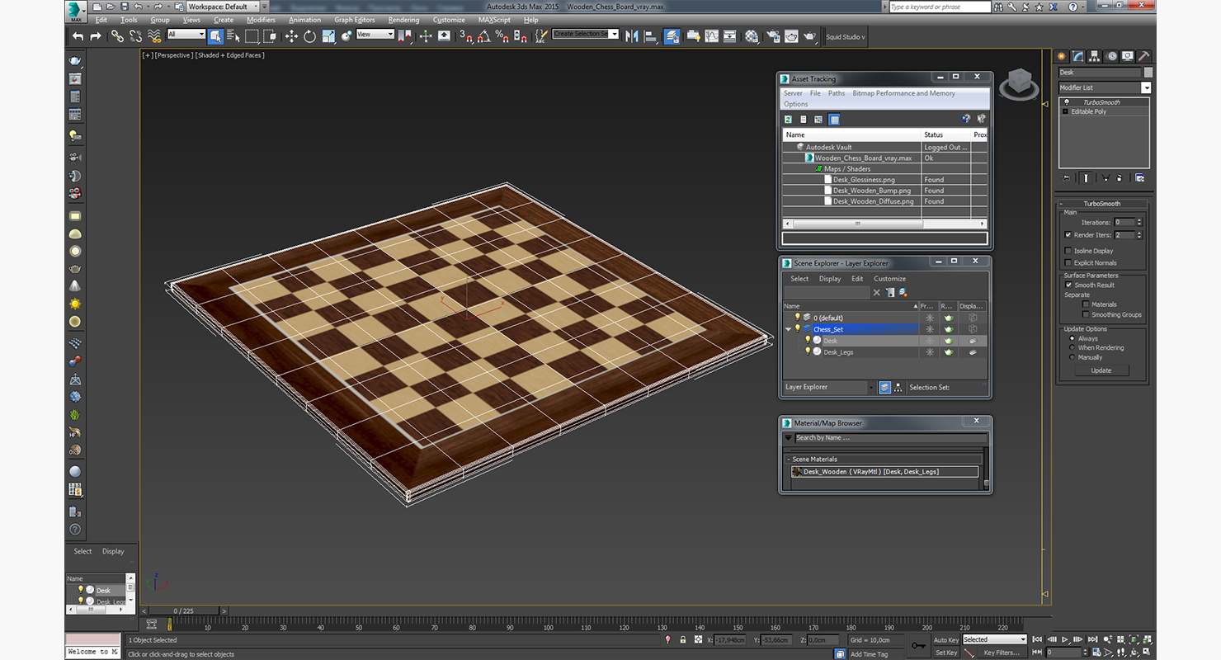This screenshot has height=660, width=1221.
Task: Choose the Select and Scale tool
Action: coord(328,36)
